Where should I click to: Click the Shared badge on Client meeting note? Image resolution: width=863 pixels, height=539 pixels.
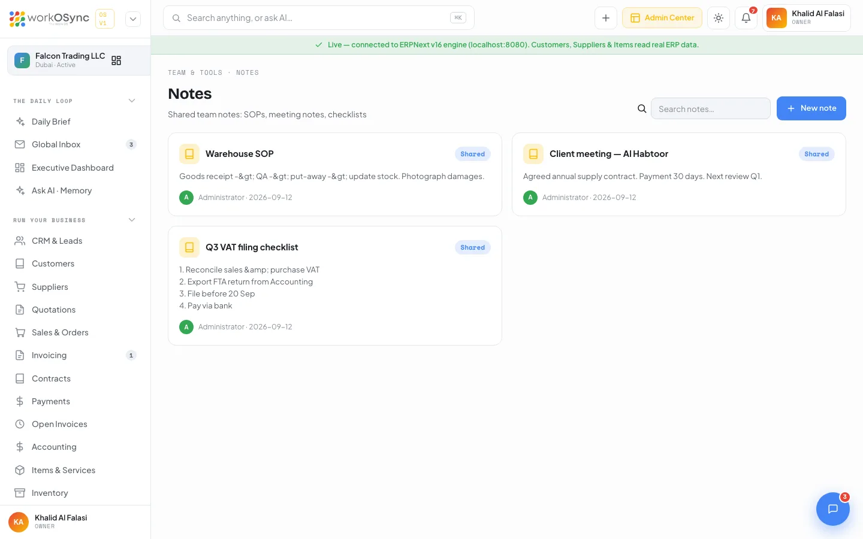point(817,154)
